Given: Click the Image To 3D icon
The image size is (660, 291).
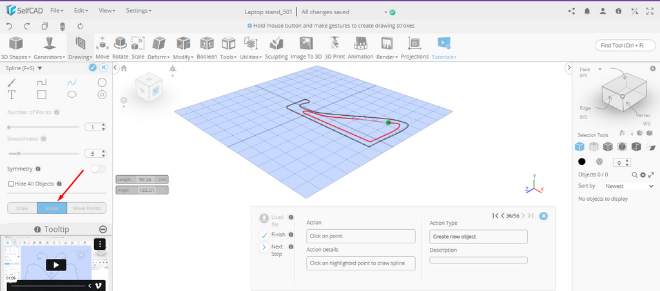Looking at the screenshot, I should 306,46.
